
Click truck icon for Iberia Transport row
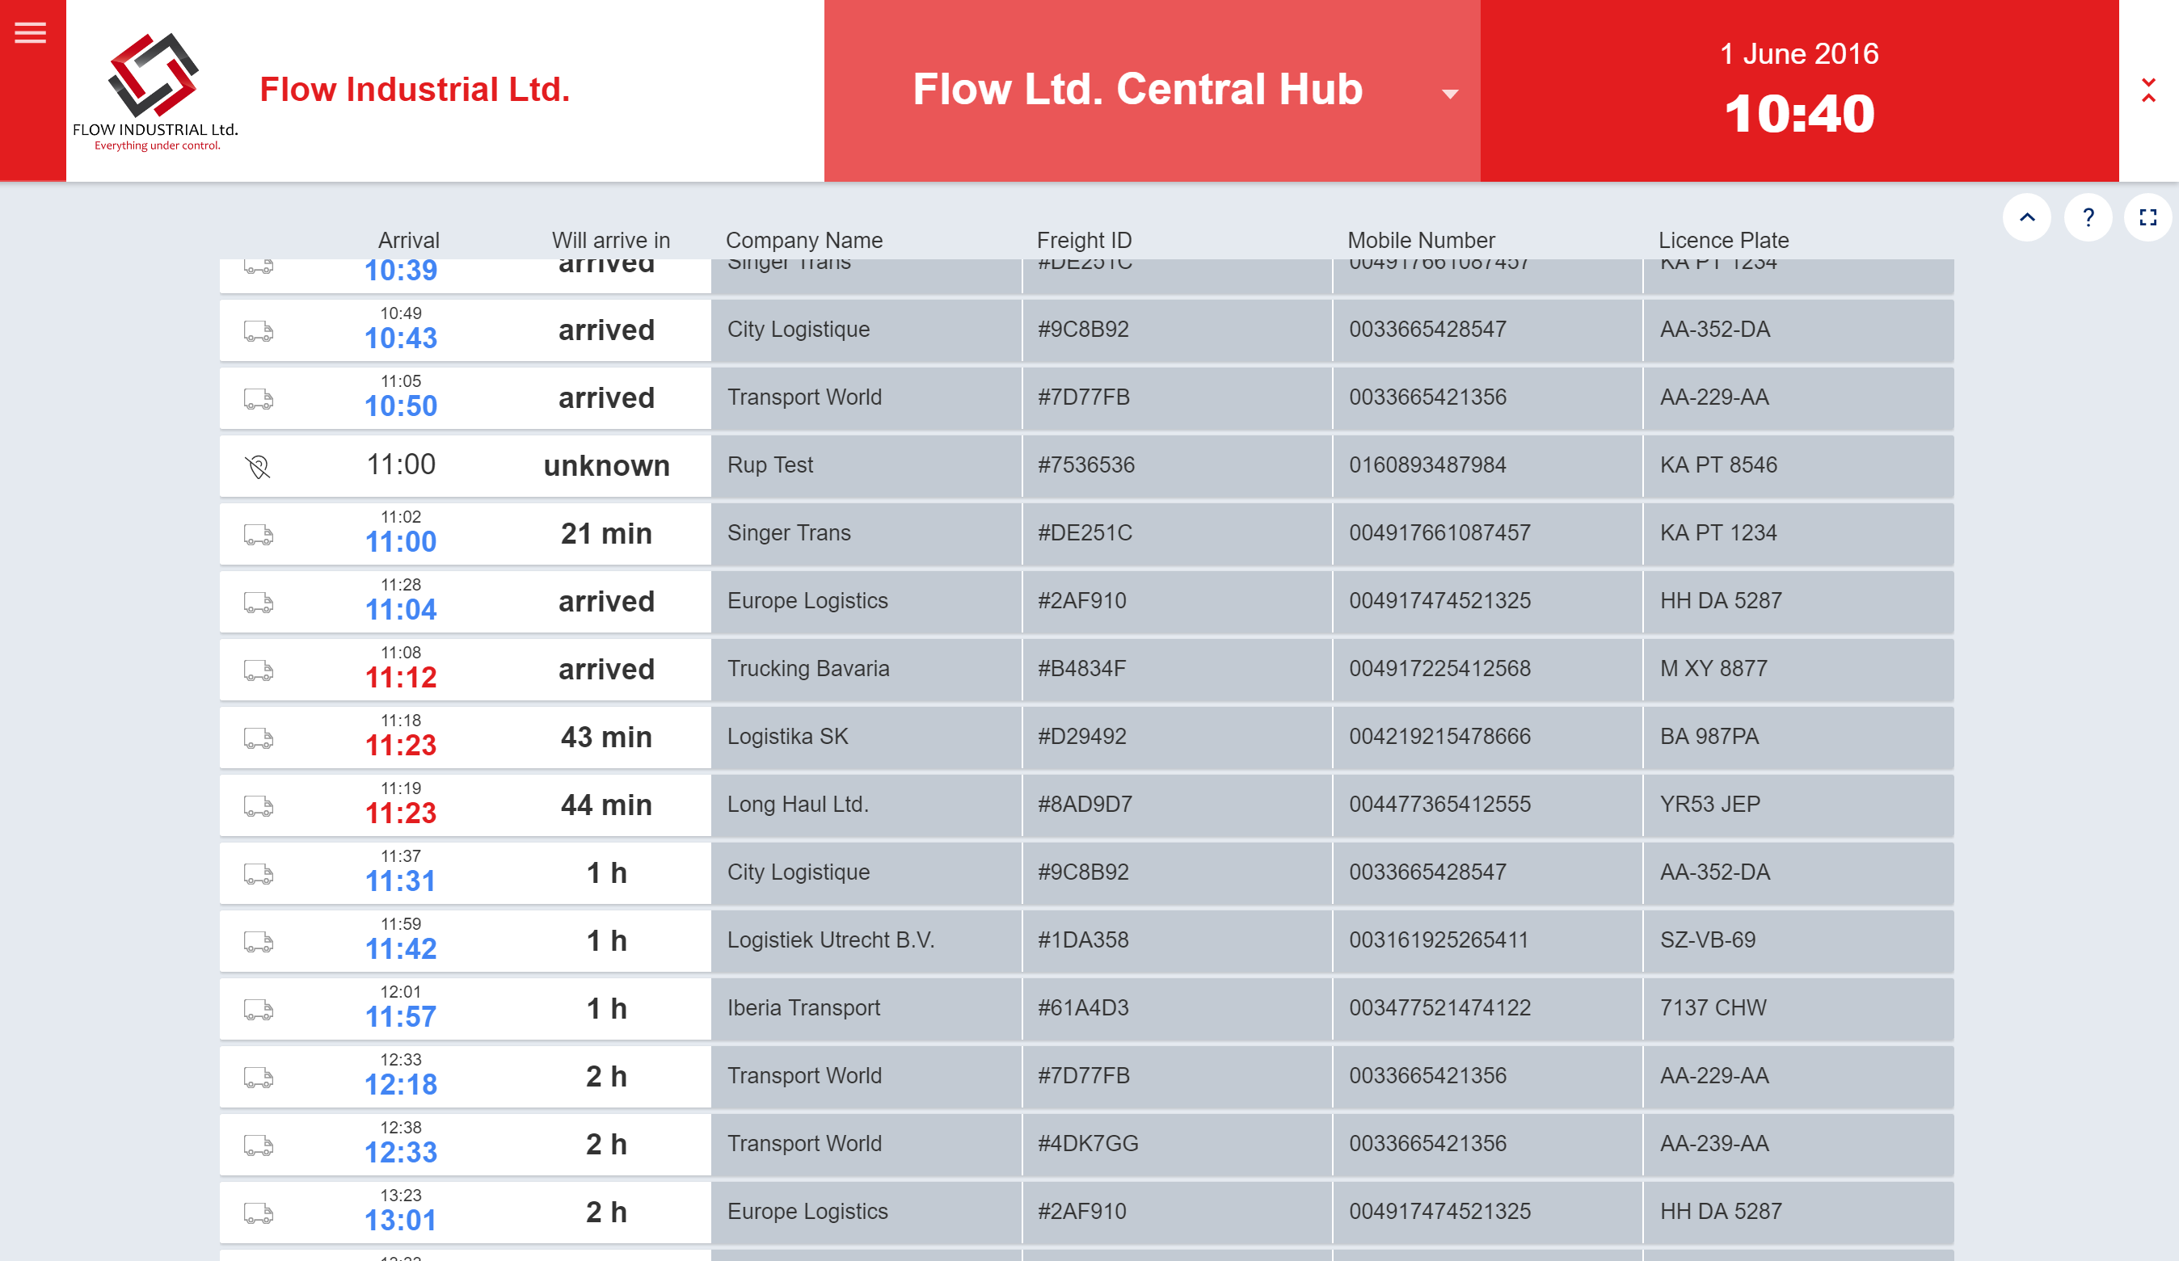[258, 1010]
